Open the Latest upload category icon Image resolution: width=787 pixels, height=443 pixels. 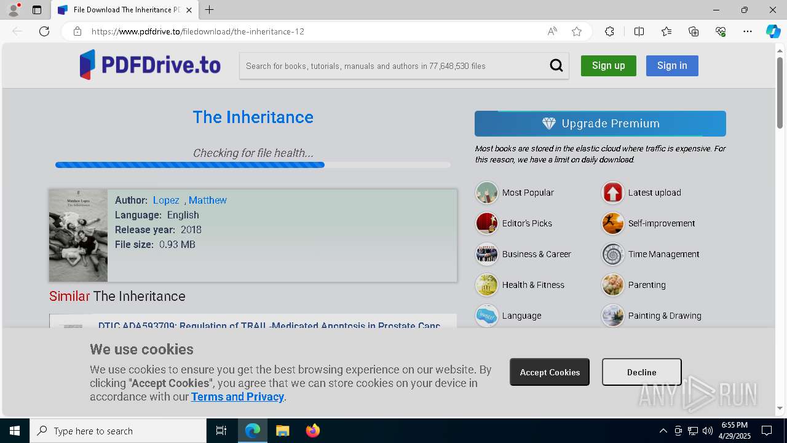point(612,193)
